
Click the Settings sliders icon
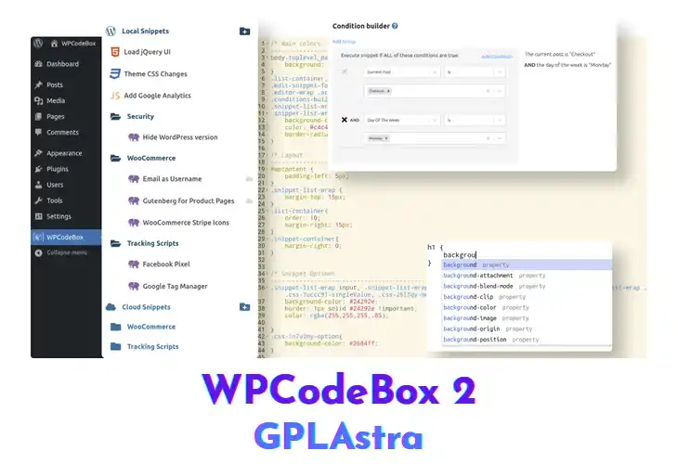[38, 216]
